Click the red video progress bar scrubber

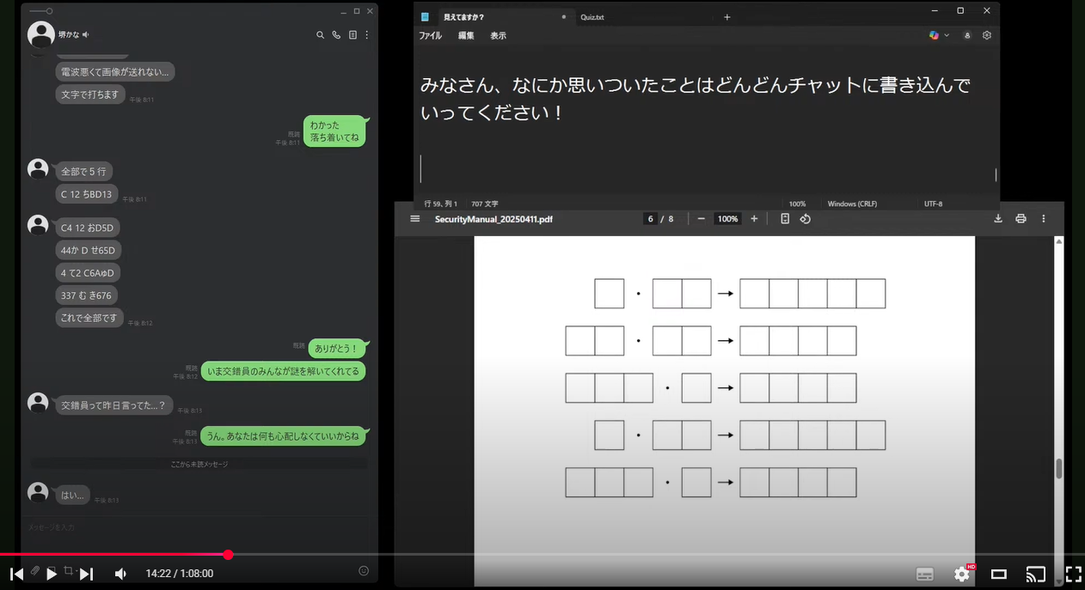click(228, 555)
